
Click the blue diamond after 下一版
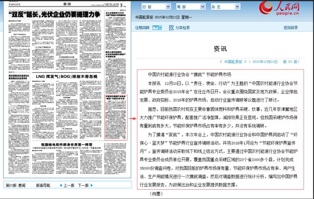[x=91, y=185]
